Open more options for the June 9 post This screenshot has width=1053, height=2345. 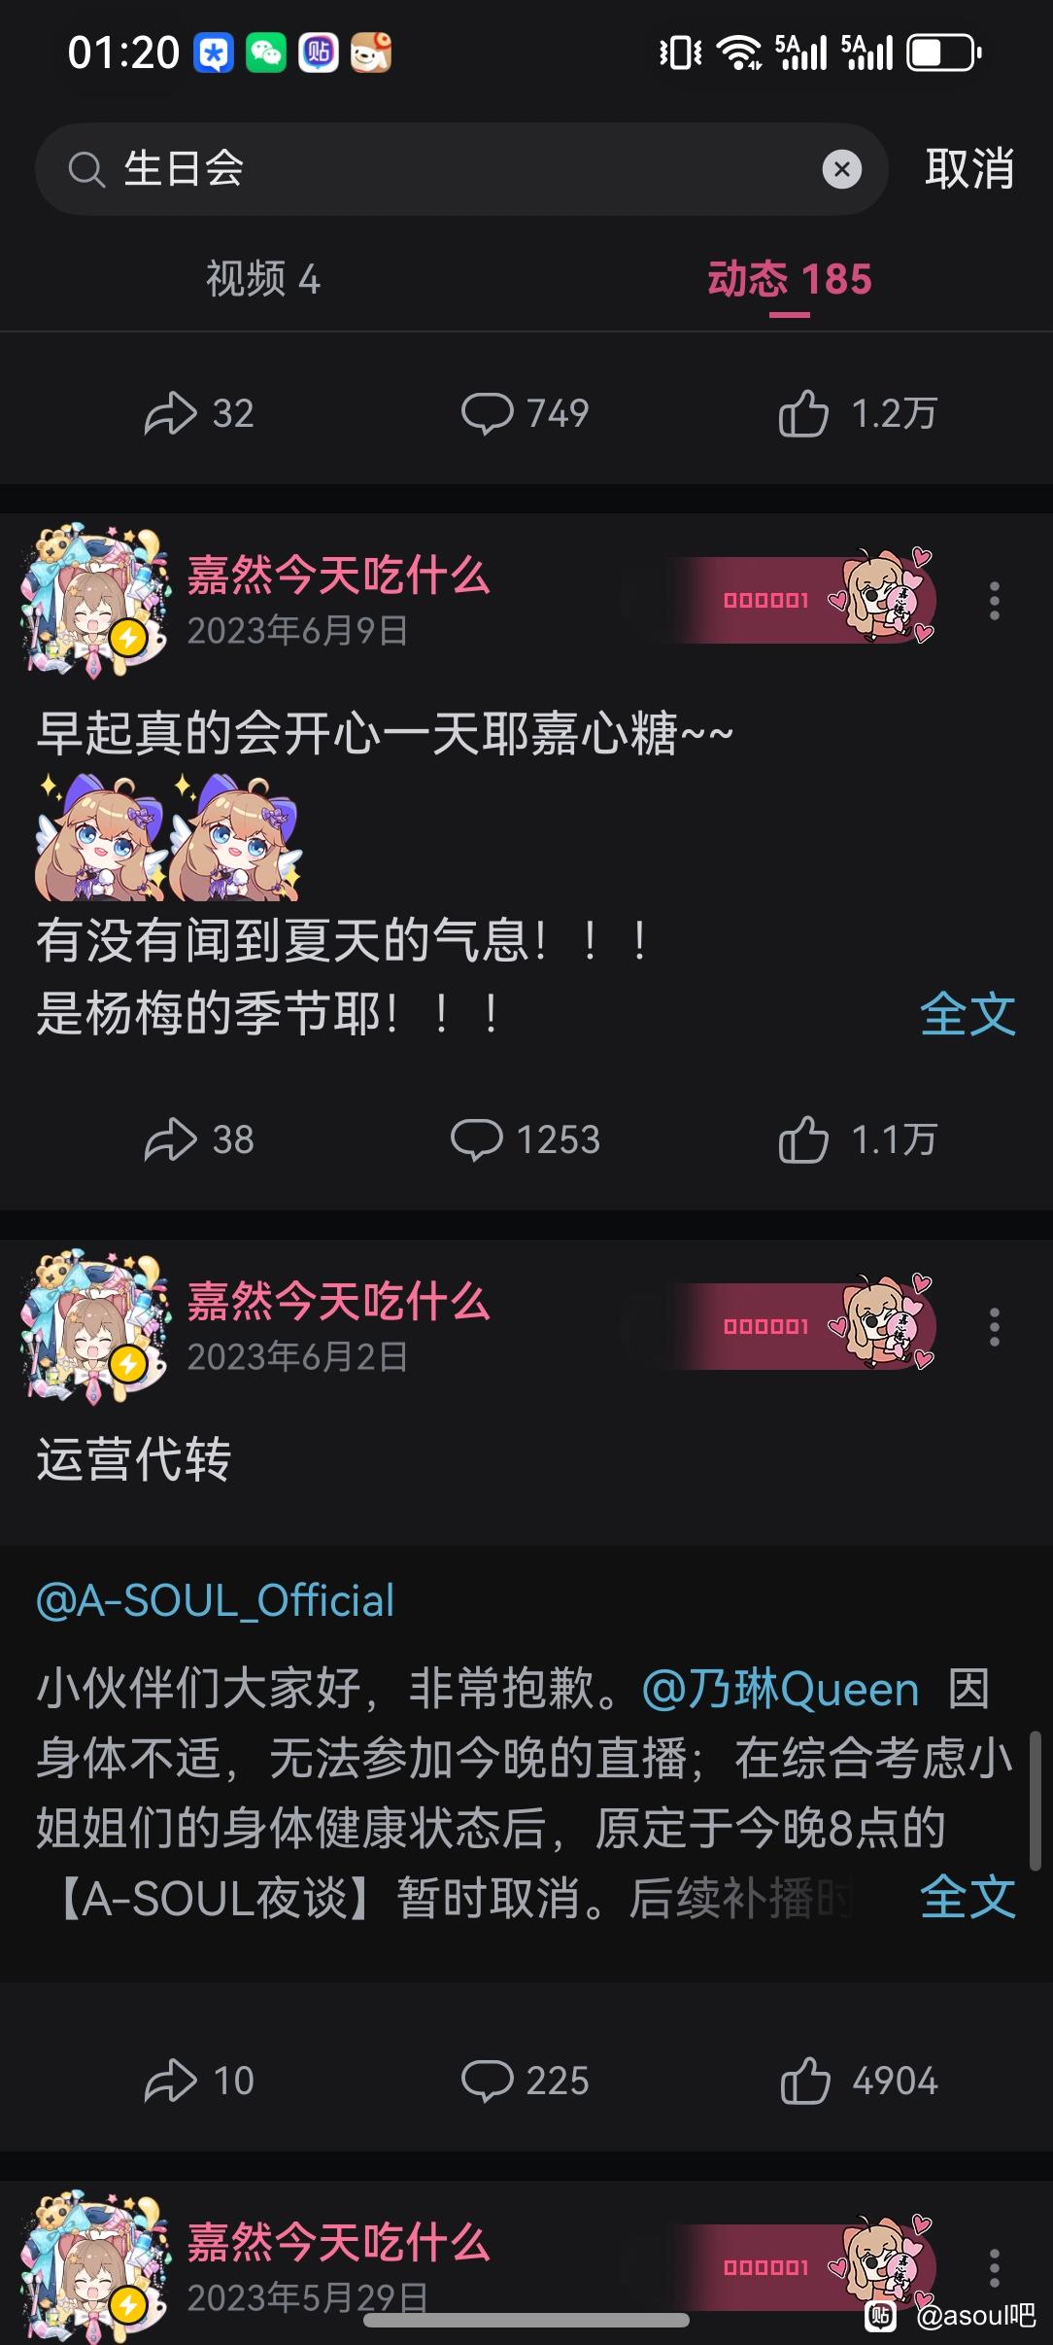(994, 601)
